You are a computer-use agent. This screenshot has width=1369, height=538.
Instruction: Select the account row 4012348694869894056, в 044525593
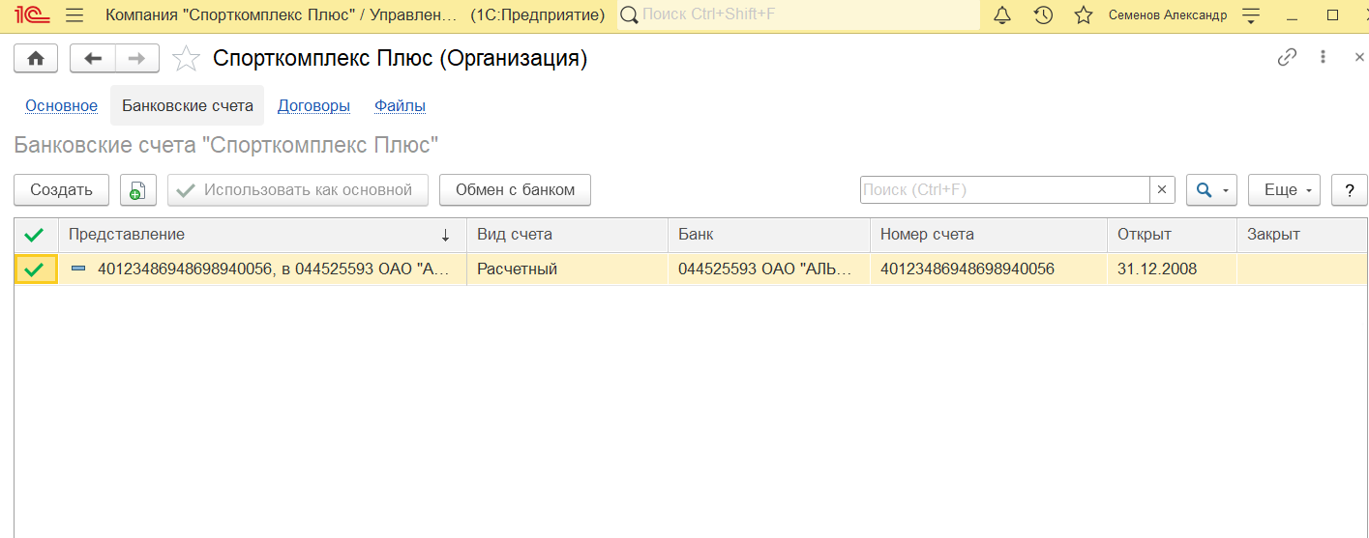[x=263, y=269]
